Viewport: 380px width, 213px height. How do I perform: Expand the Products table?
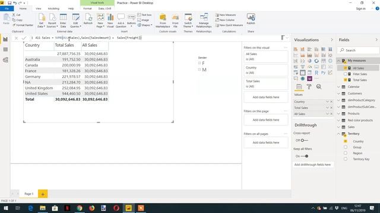coord(339,114)
